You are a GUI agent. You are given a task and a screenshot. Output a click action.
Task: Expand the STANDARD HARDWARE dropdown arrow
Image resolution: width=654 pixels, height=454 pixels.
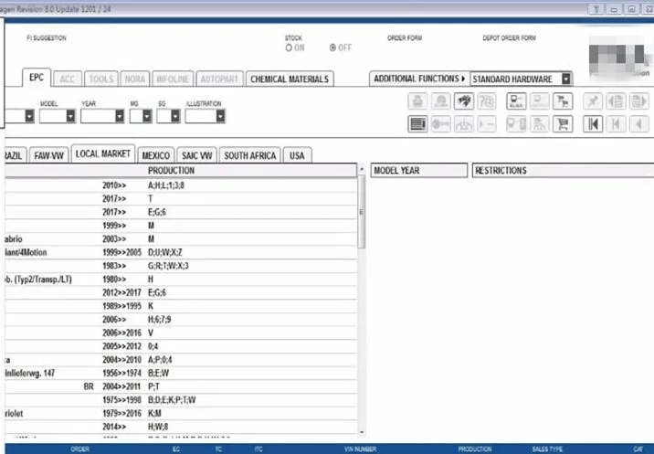click(566, 79)
